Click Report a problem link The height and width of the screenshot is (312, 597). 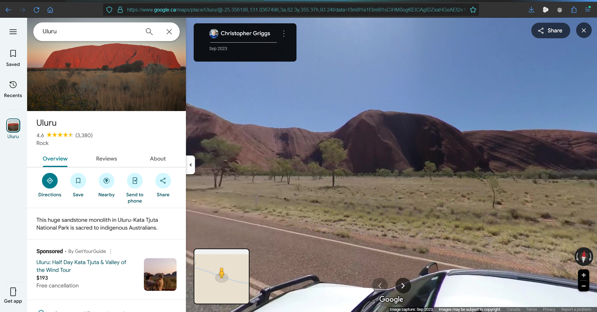576,310
